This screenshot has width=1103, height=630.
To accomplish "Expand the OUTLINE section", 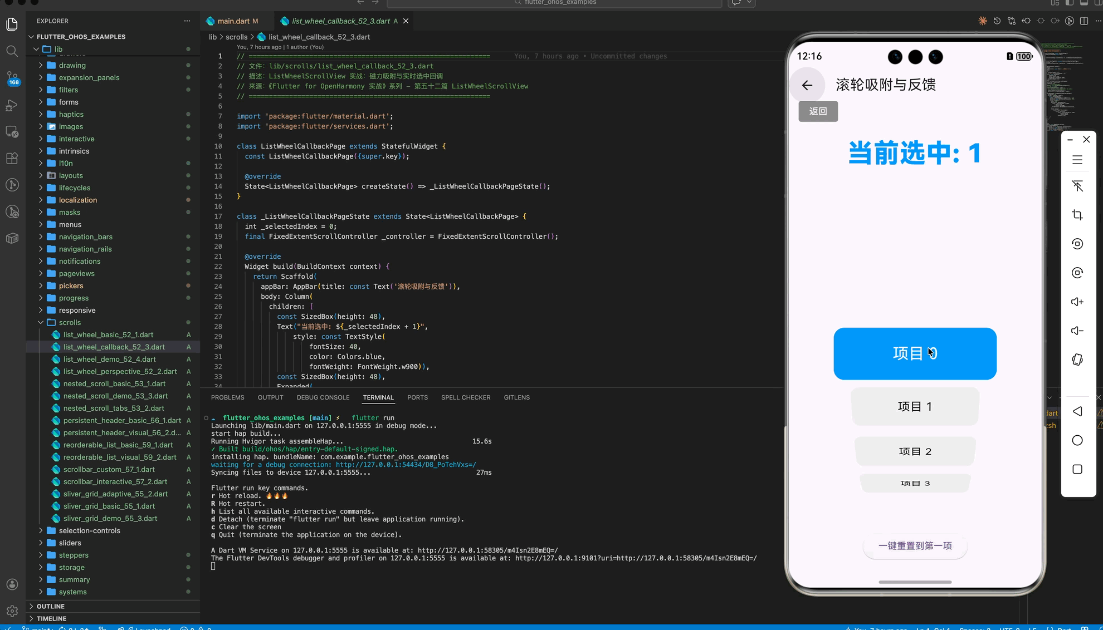I will click(50, 606).
